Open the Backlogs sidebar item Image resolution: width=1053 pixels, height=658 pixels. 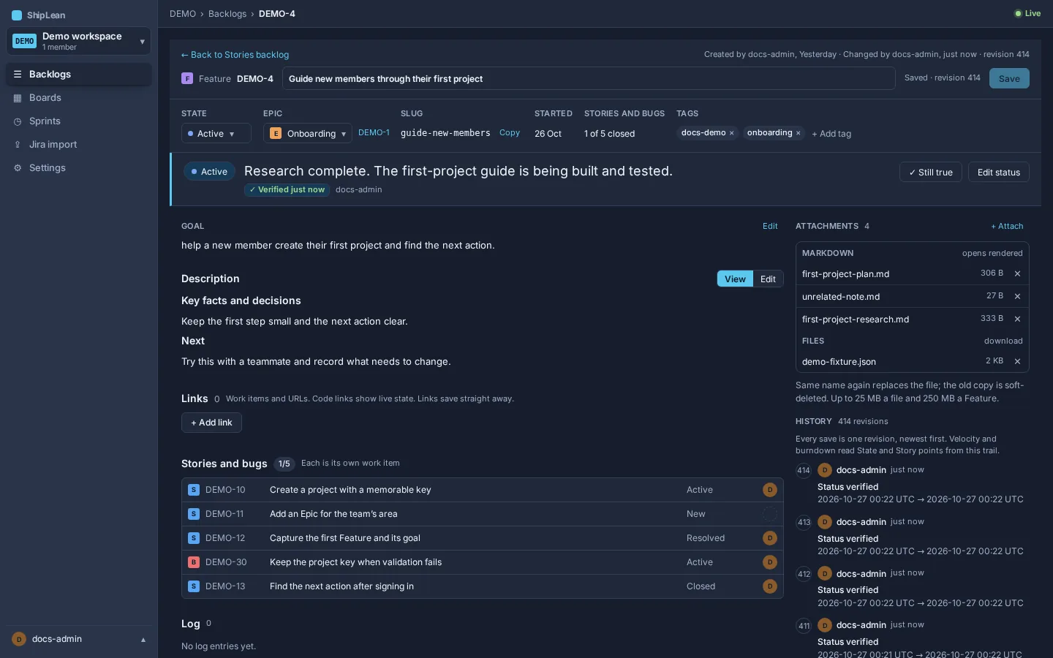point(79,75)
